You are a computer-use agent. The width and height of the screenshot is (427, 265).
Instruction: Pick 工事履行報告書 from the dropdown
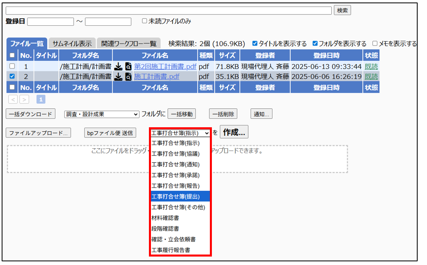point(171,250)
